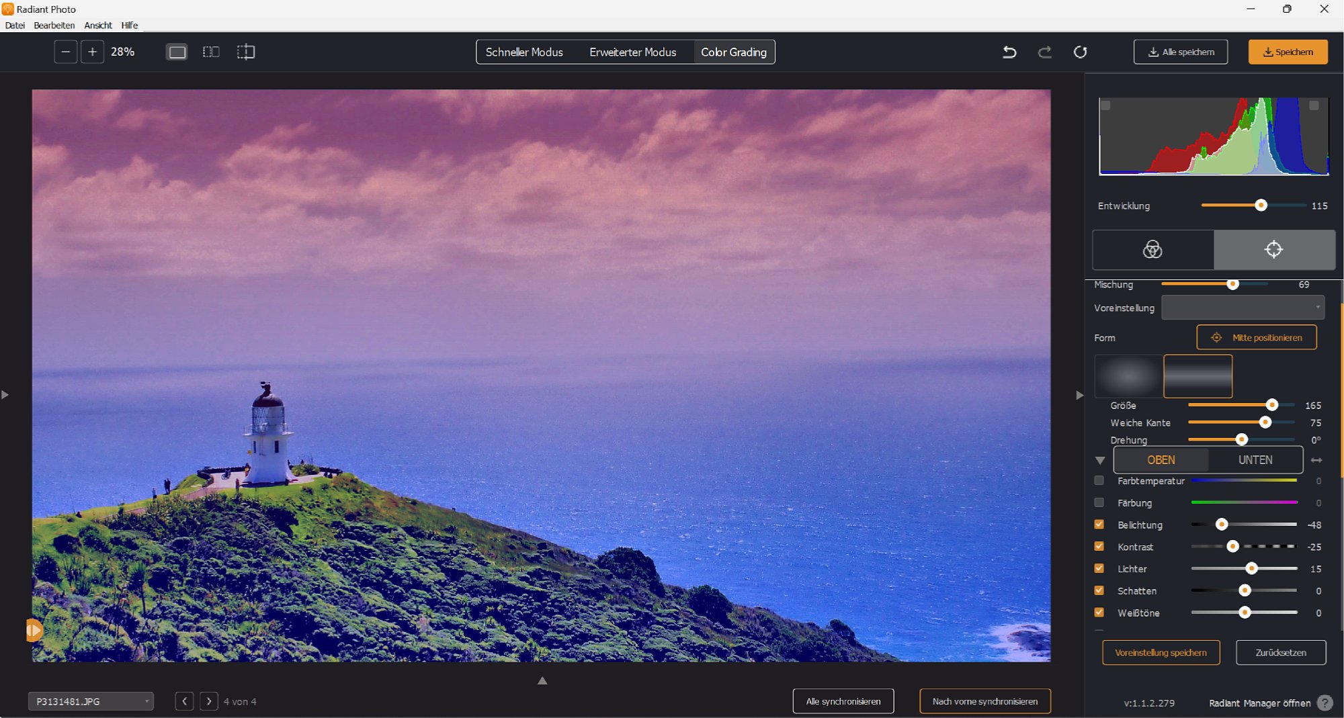Click the Weiche Kante slider handle
Viewport: 1344px width, 718px height.
coord(1265,422)
